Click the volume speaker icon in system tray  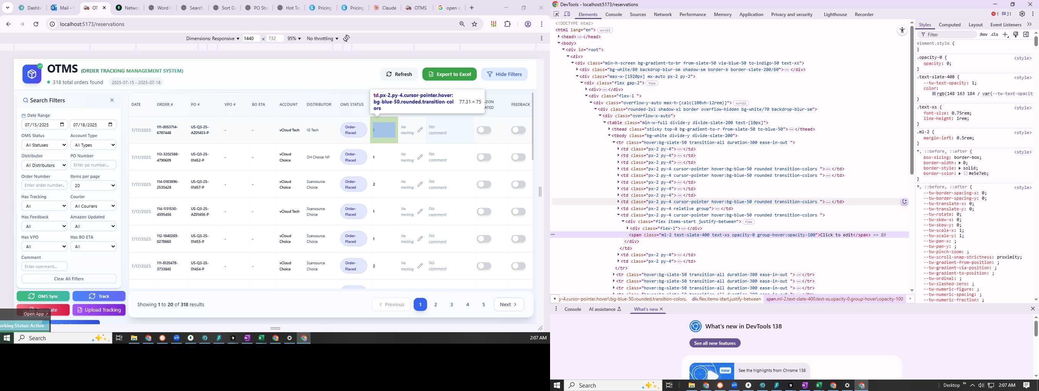point(981,385)
